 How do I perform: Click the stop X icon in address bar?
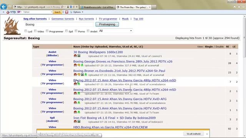pyautogui.click(x=77, y=7)
